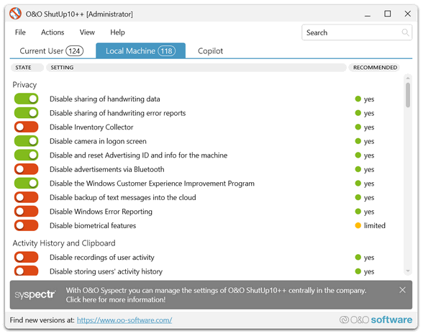Enable Disable biometrical features switch
The width and height of the screenshot is (423, 334).
point(26,225)
